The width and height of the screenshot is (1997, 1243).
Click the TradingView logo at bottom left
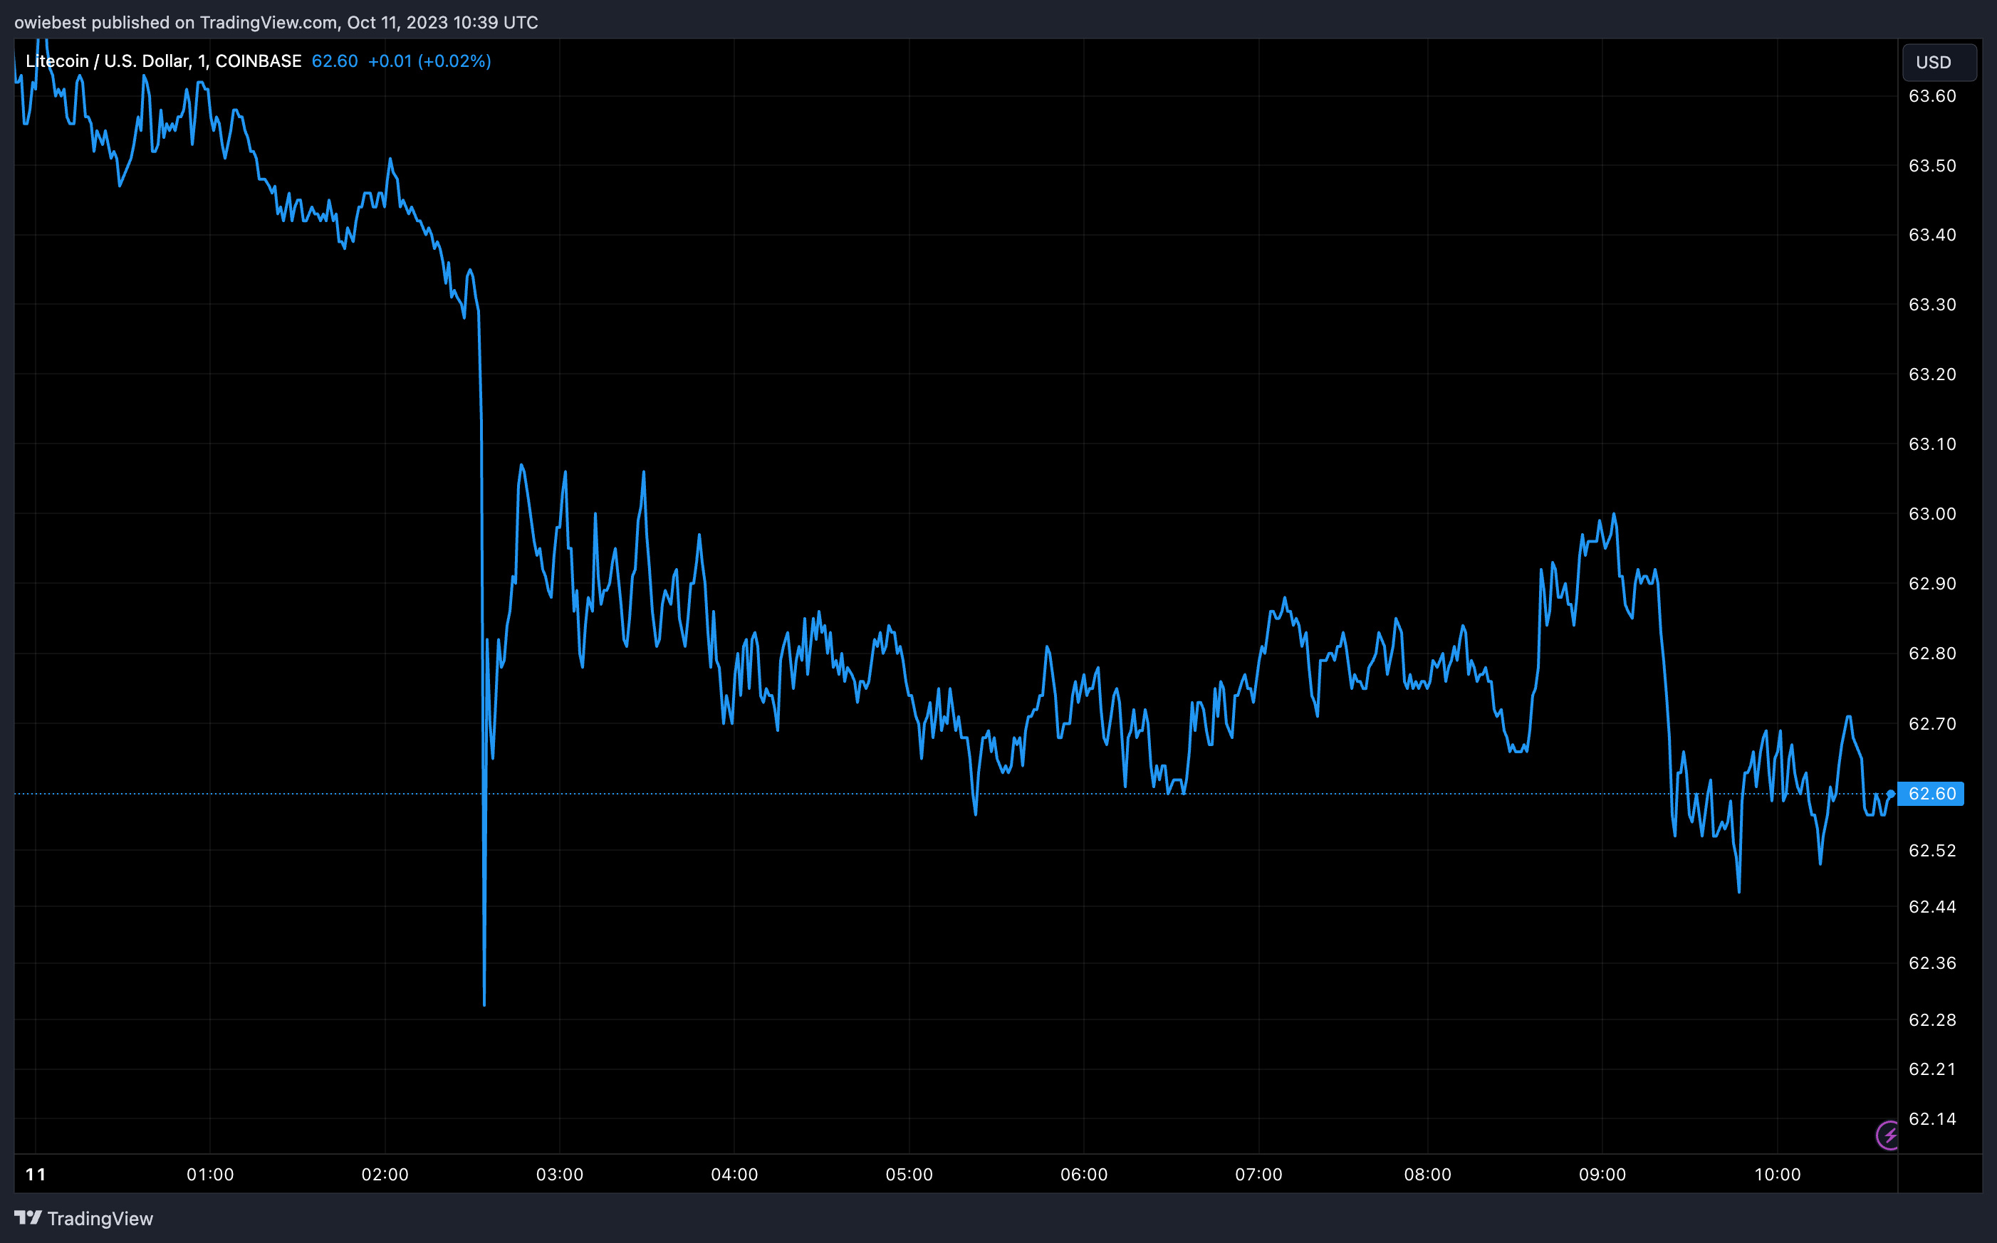(x=84, y=1218)
